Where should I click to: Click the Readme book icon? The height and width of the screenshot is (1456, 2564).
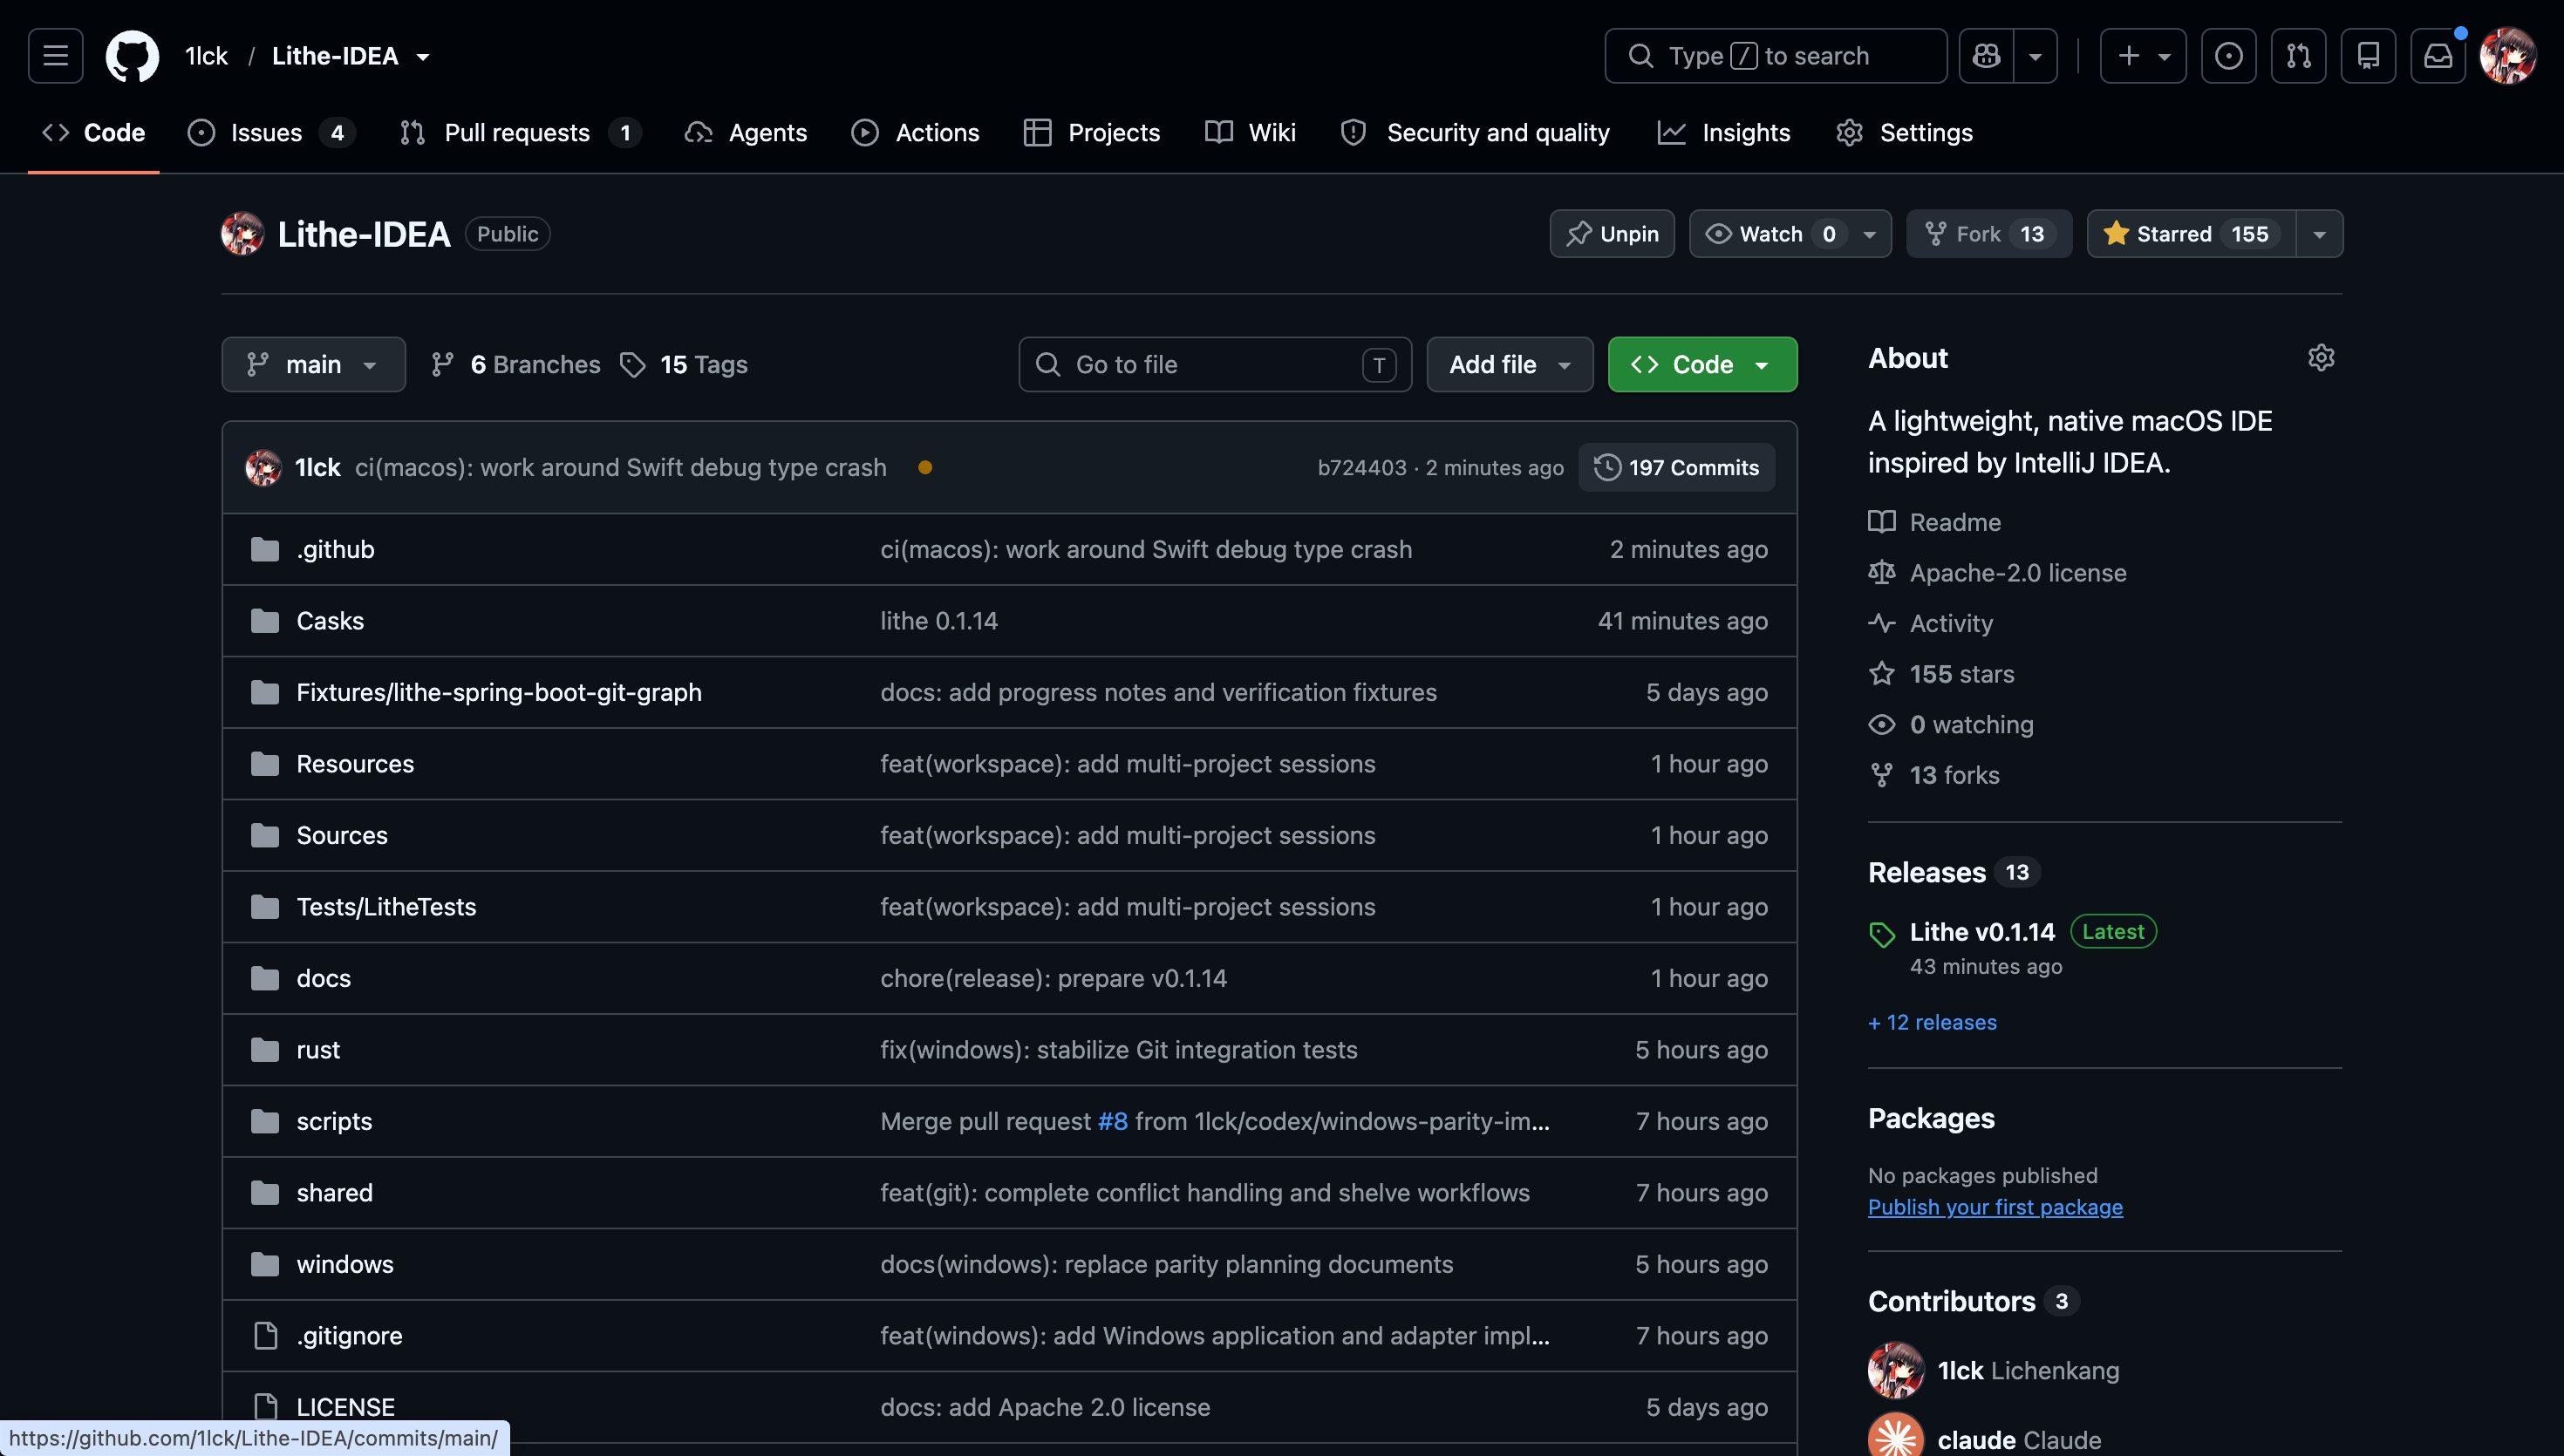click(x=1882, y=522)
